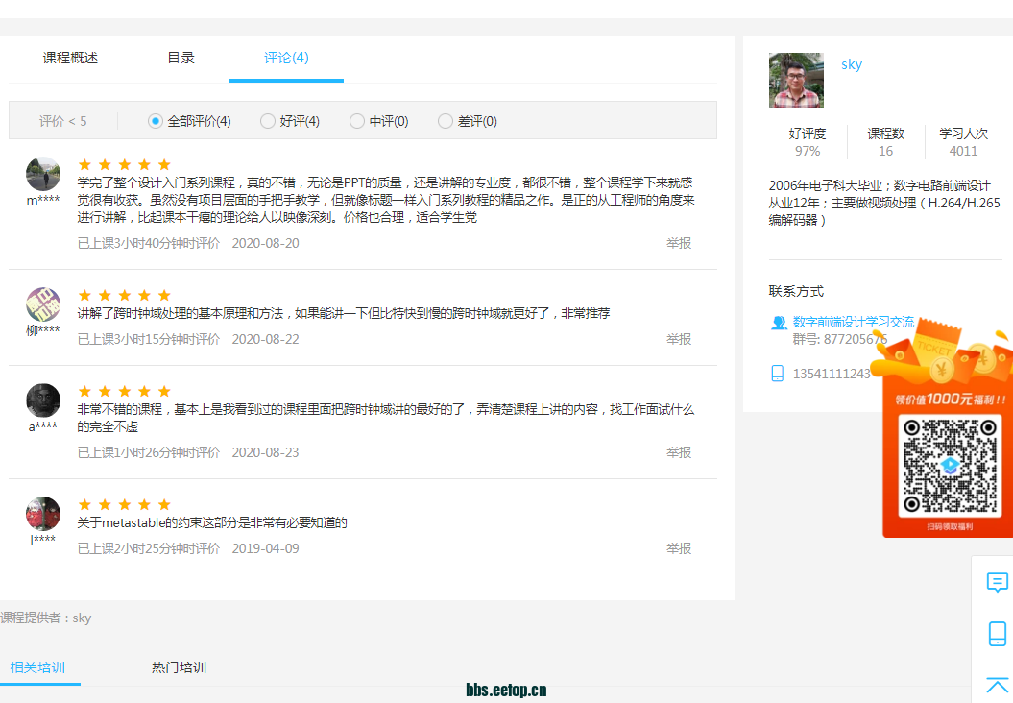Image resolution: width=1013 pixels, height=703 pixels.
Task: Select the 中评(0) radio filter
Action: pos(357,121)
